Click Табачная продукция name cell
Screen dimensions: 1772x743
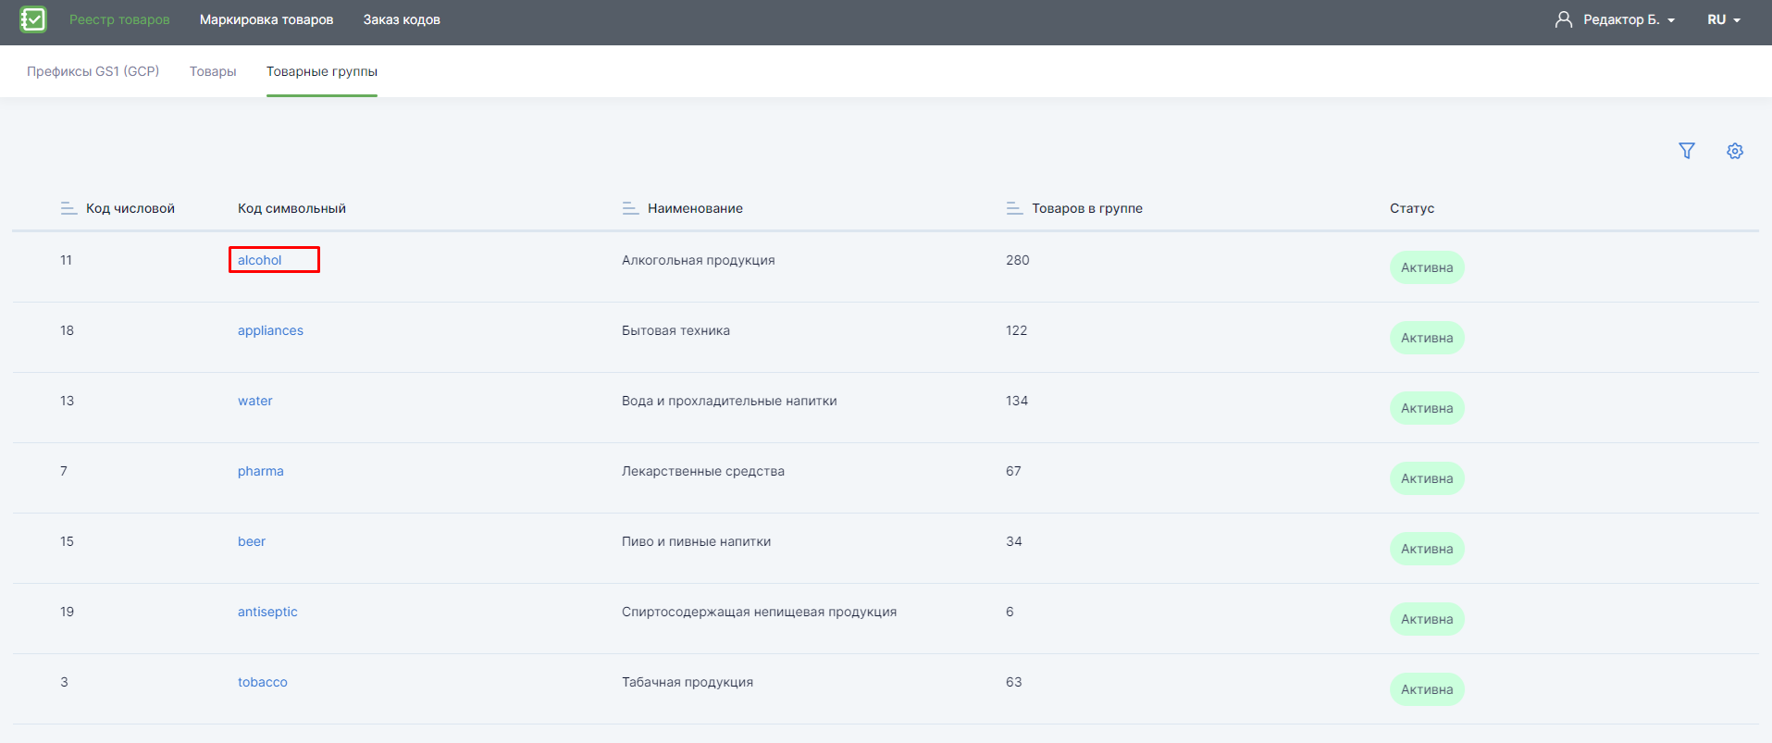click(x=688, y=682)
